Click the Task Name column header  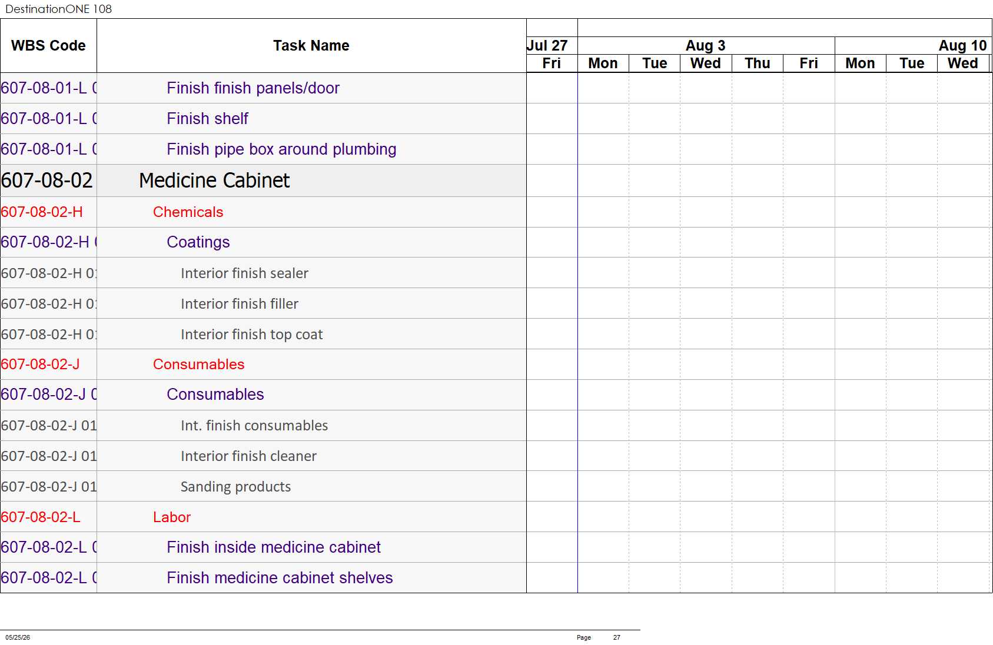[311, 46]
